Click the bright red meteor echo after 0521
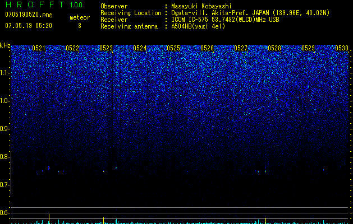Viewport: 353px width, 224px height. 49,168
